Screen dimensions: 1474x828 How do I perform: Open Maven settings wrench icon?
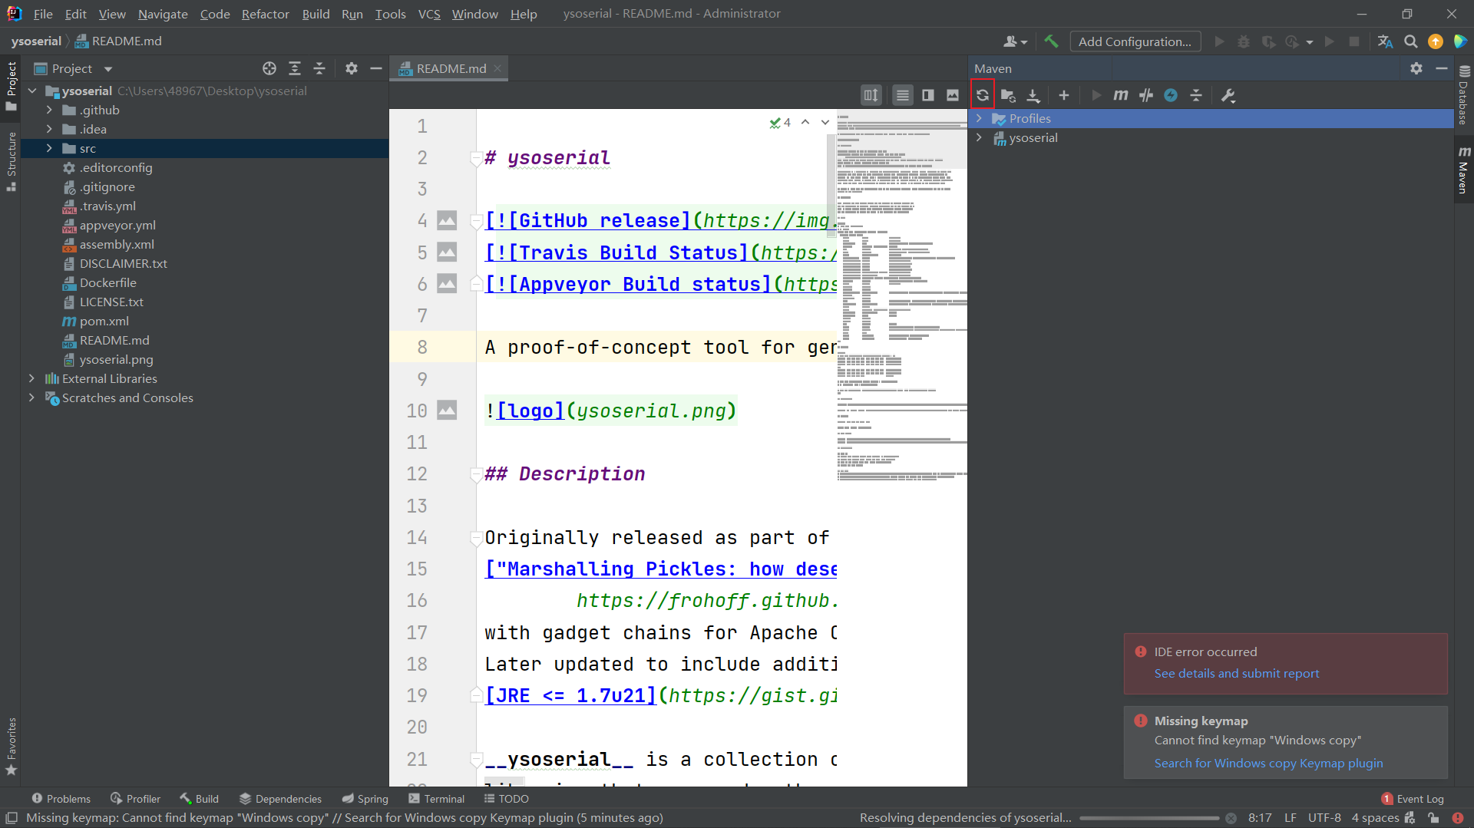click(x=1228, y=95)
